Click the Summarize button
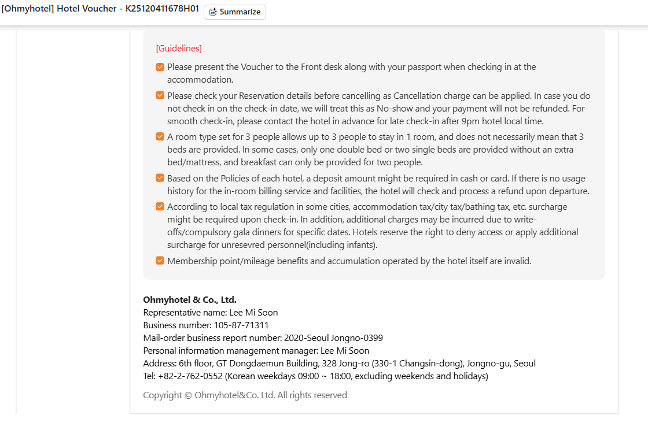648x430 pixels. pos(235,12)
